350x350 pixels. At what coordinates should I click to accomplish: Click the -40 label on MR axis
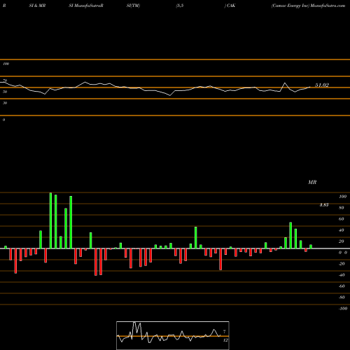pyautogui.click(x=342, y=275)
